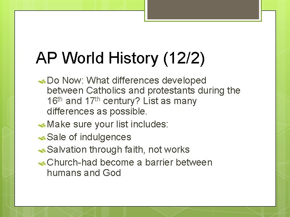
Task: Click the text "differences as possible."
Action: [x=97, y=111]
